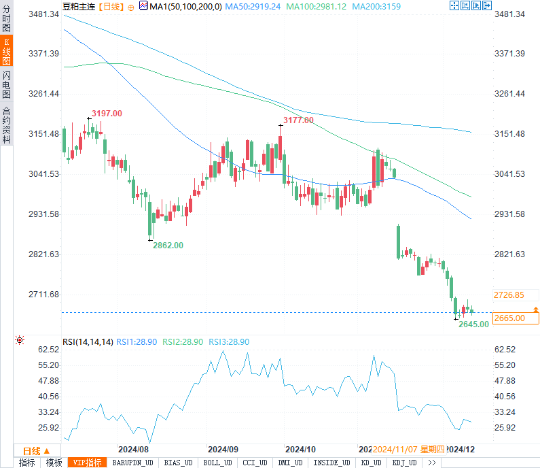This screenshot has height=468, width=540.
Task: Open the 日线 period dropdown
Action: (x=37, y=451)
